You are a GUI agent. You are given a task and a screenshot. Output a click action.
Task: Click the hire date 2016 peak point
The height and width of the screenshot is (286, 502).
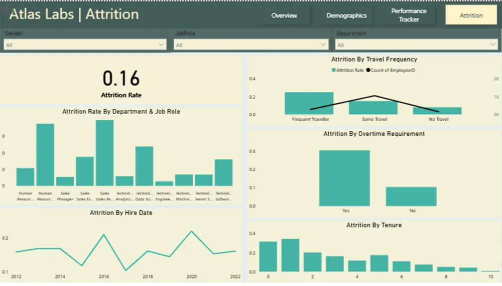103,235
